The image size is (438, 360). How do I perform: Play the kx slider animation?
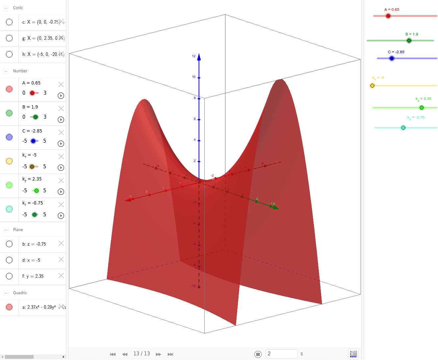pos(61,168)
